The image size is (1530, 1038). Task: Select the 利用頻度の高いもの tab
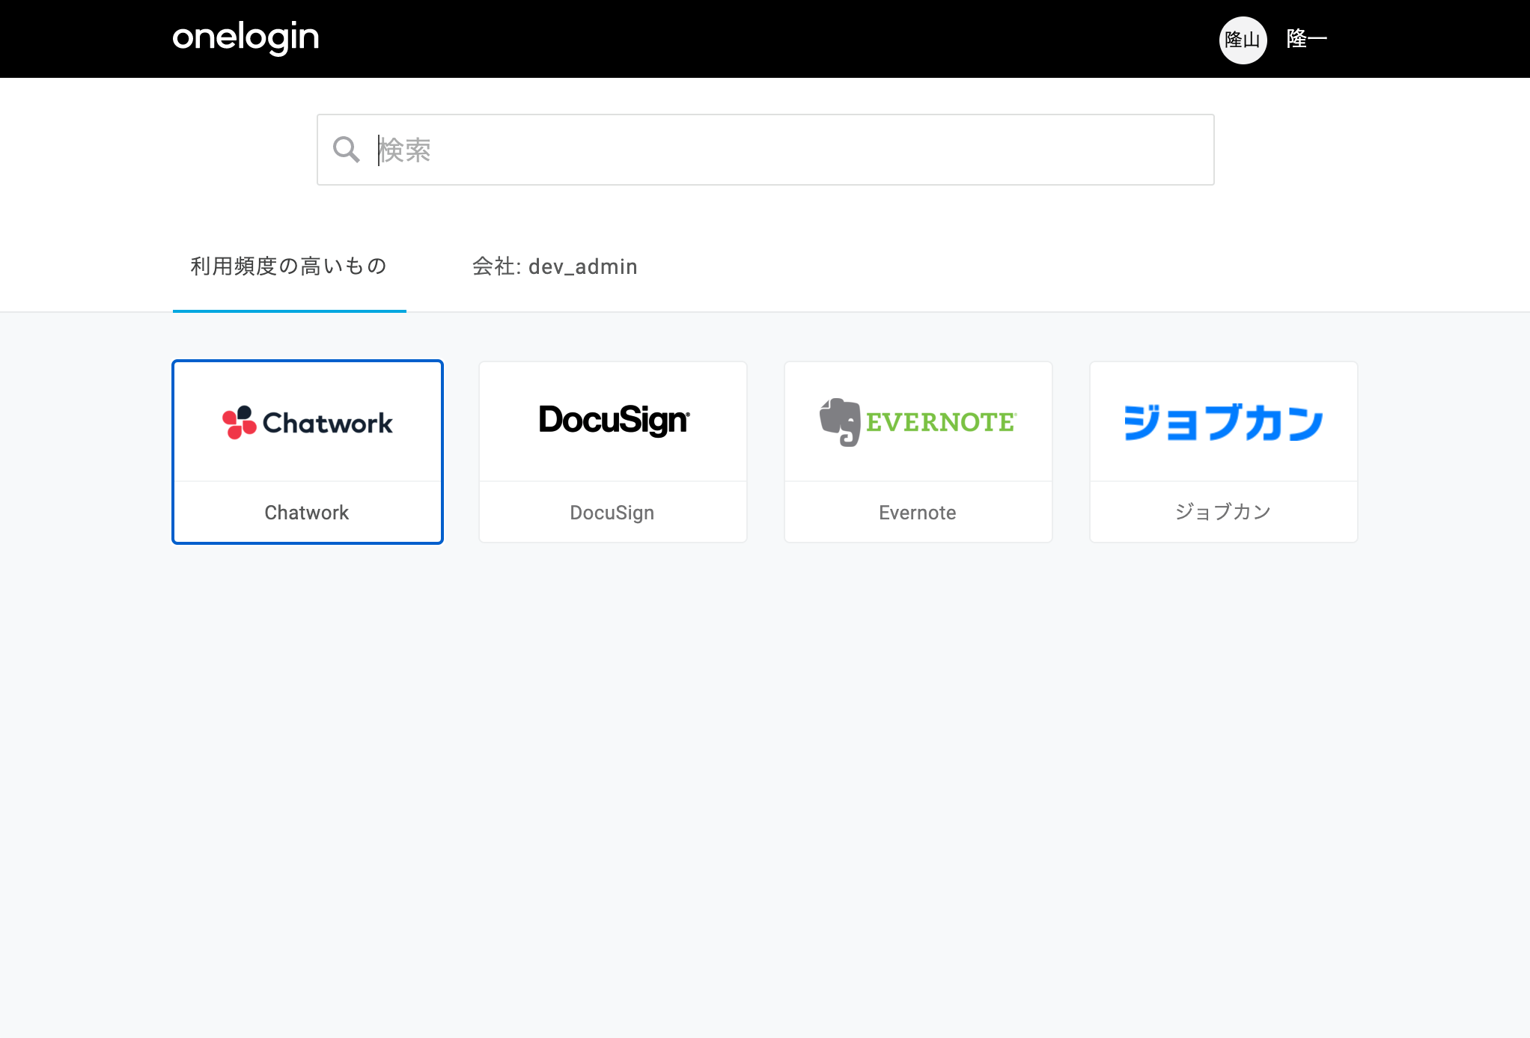pyautogui.click(x=289, y=266)
